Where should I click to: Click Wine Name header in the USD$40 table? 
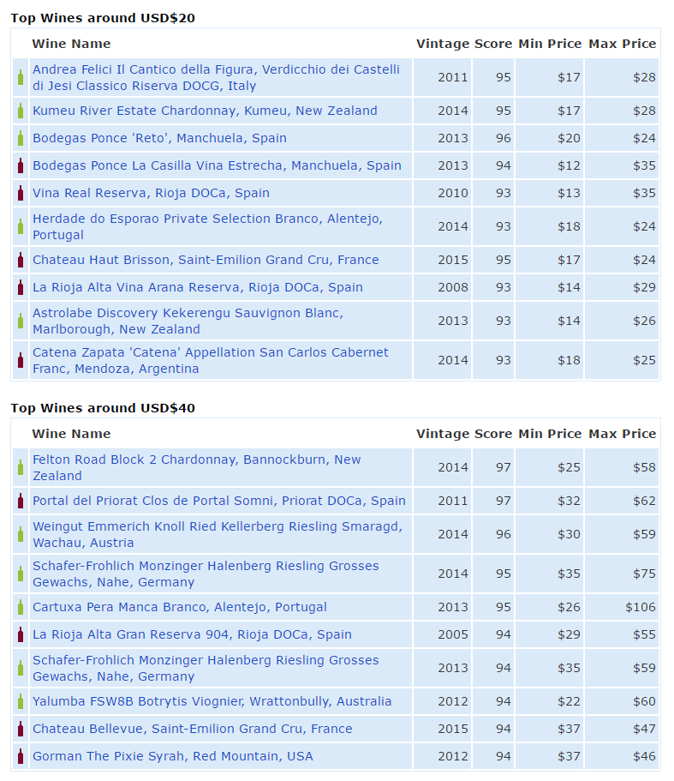72,434
